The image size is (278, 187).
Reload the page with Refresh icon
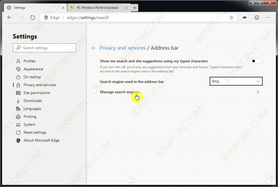click(x=33, y=17)
